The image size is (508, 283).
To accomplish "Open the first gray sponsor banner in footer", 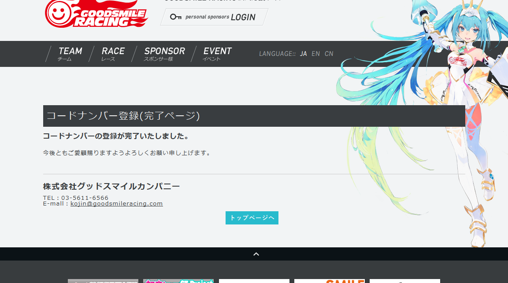I will (103, 281).
